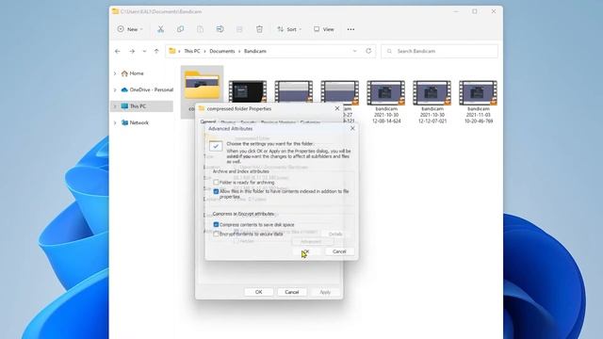Expand the Network node in sidebar

(115, 123)
